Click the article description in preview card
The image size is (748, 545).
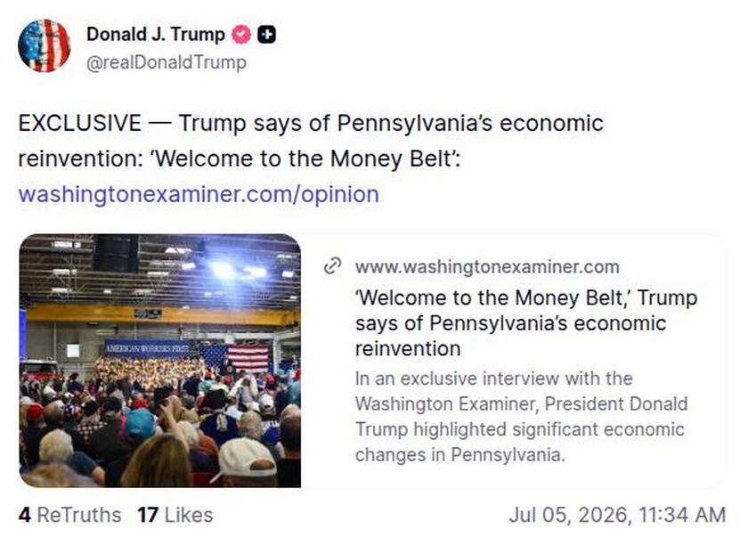click(521, 417)
